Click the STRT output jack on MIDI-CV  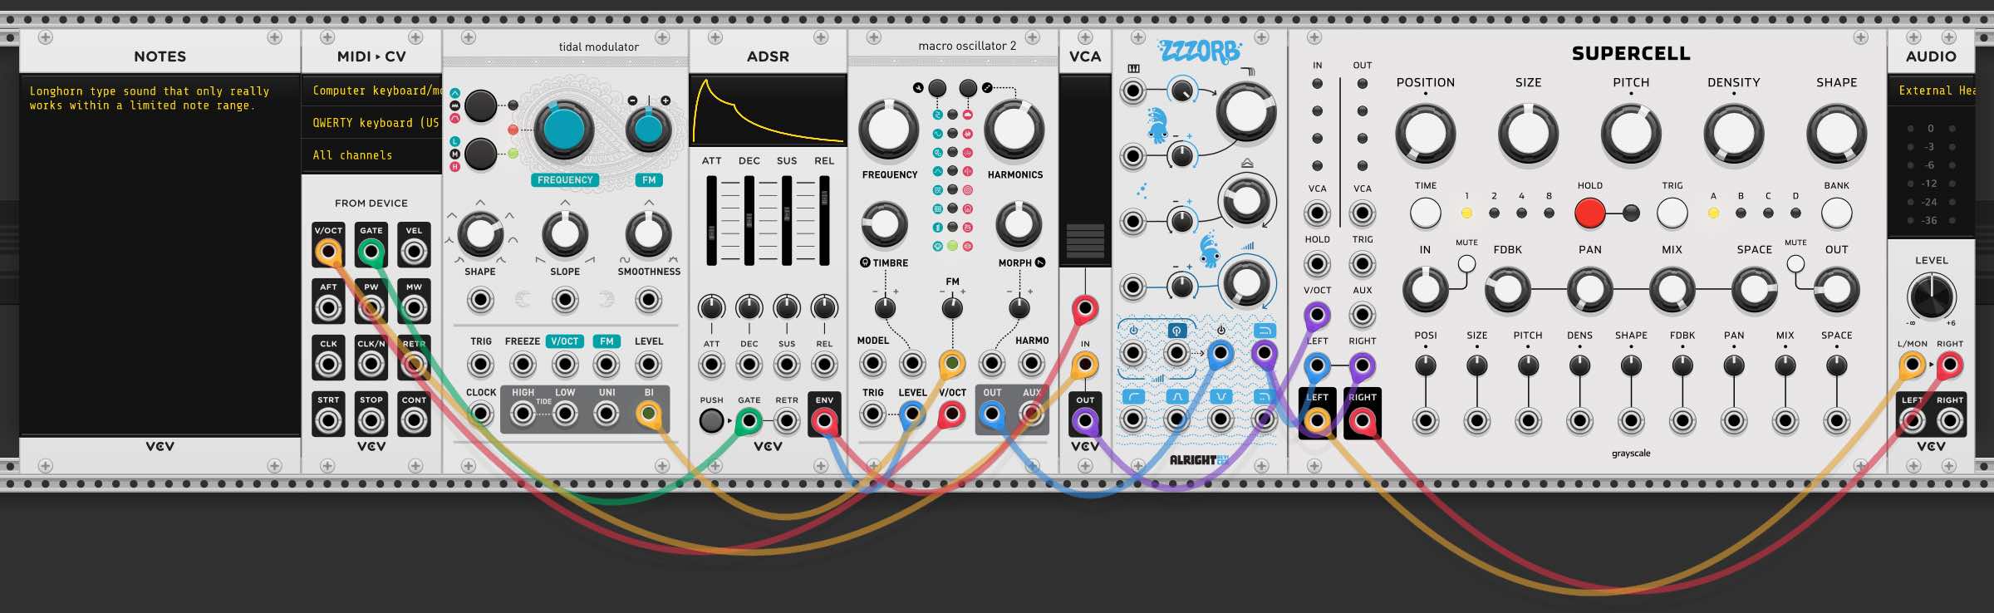[x=328, y=421]
